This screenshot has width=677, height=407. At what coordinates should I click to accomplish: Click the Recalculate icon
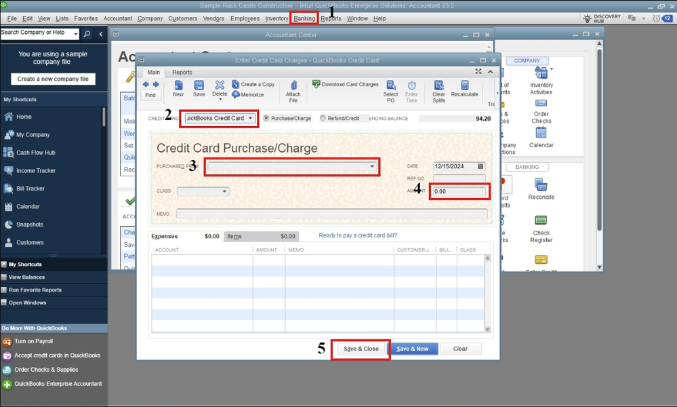(x=465, y=85)
